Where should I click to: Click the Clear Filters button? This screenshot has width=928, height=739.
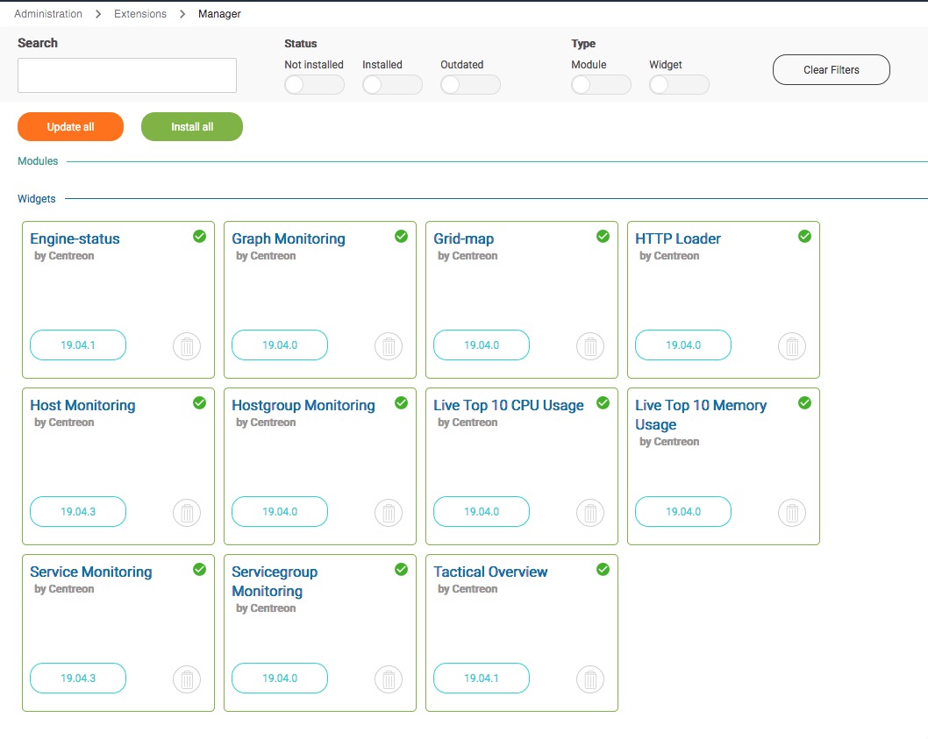click(831, 70)
